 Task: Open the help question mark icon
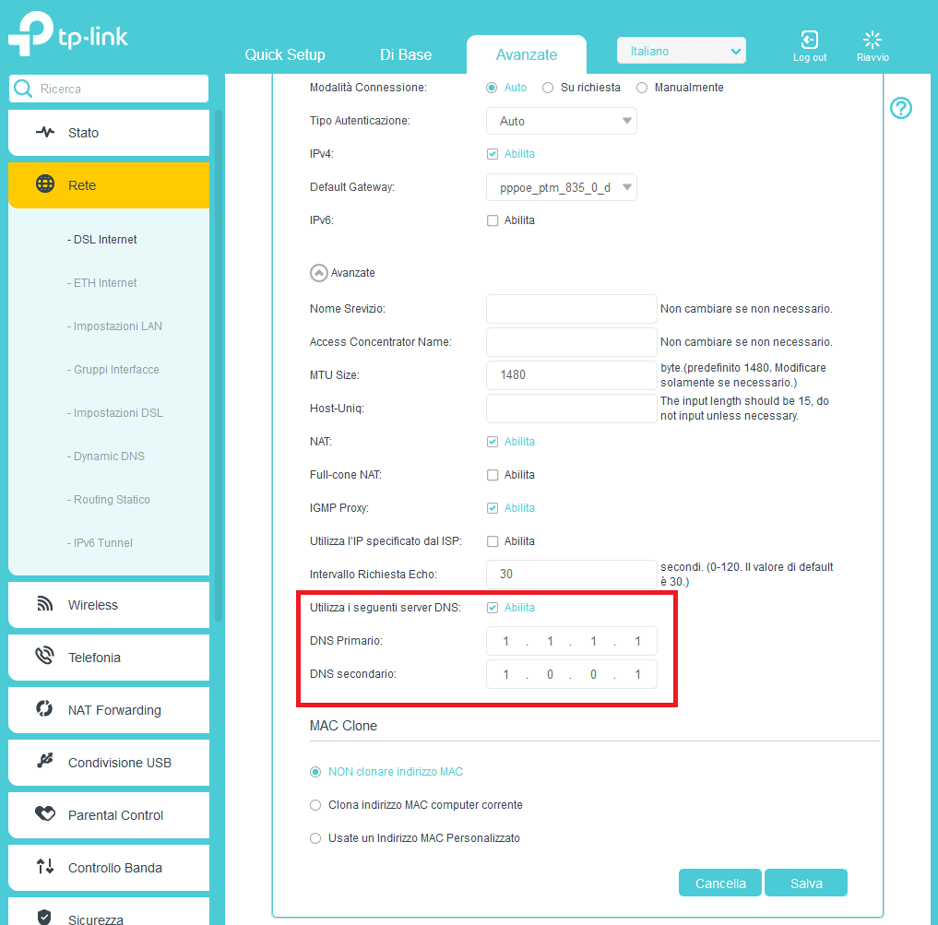click(900, 108)
